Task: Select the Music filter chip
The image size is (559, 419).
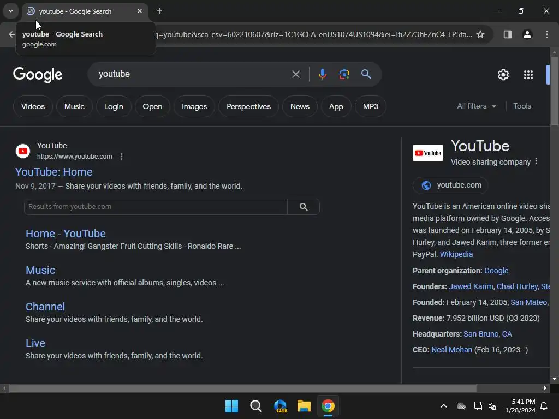Action: (x=74, y=106)
